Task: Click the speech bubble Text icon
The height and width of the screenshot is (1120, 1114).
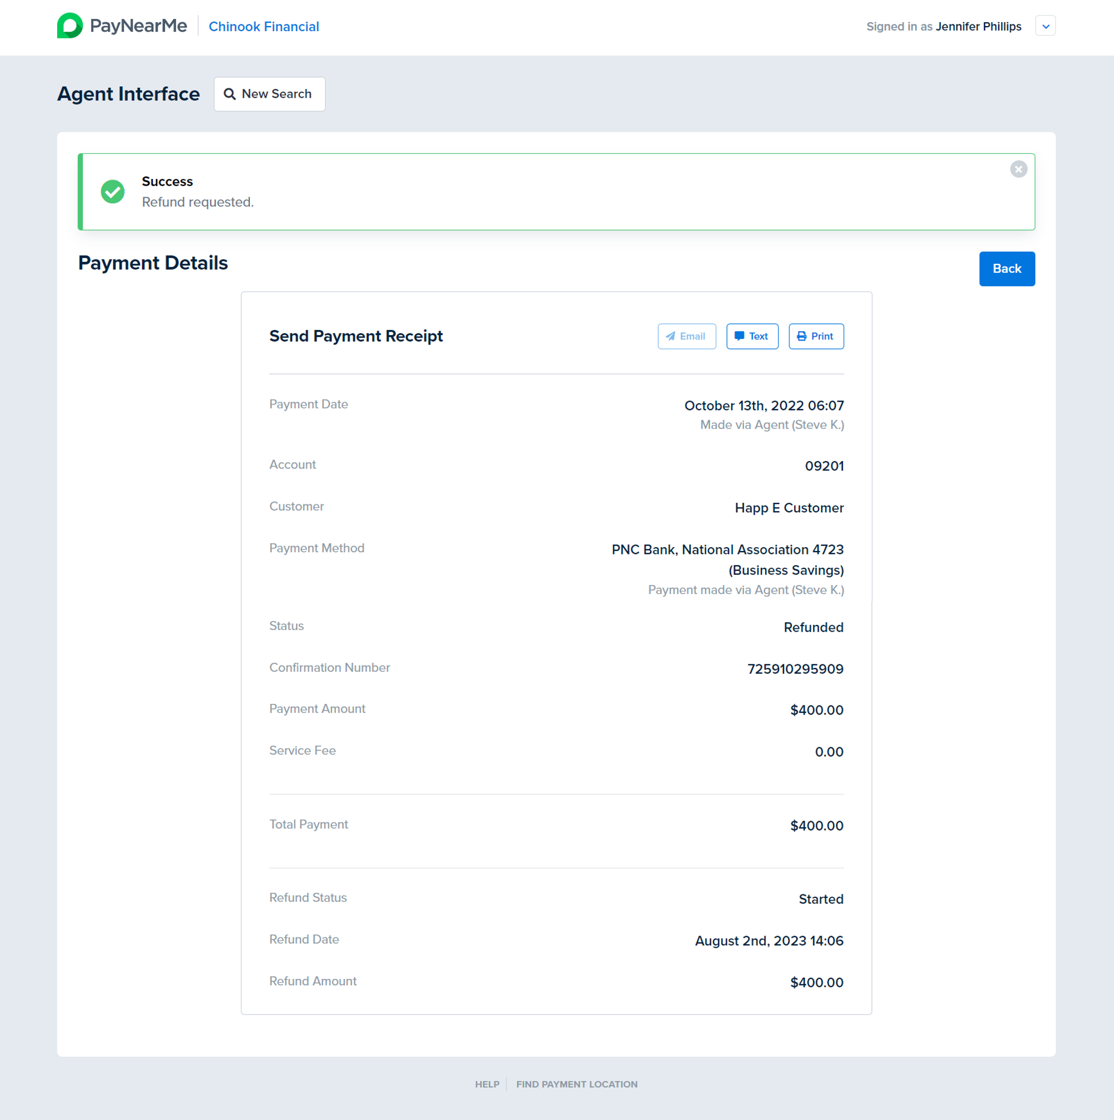Action: (739, 336)
